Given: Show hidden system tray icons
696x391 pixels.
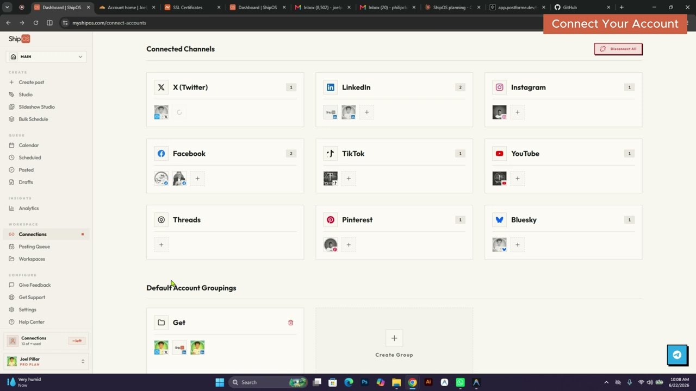Looking at the screenshot, I should pyautogui.click(x=606, y=382).
